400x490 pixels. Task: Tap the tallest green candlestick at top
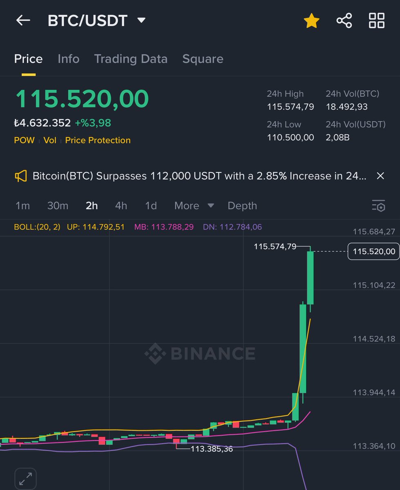pos(303,348)
